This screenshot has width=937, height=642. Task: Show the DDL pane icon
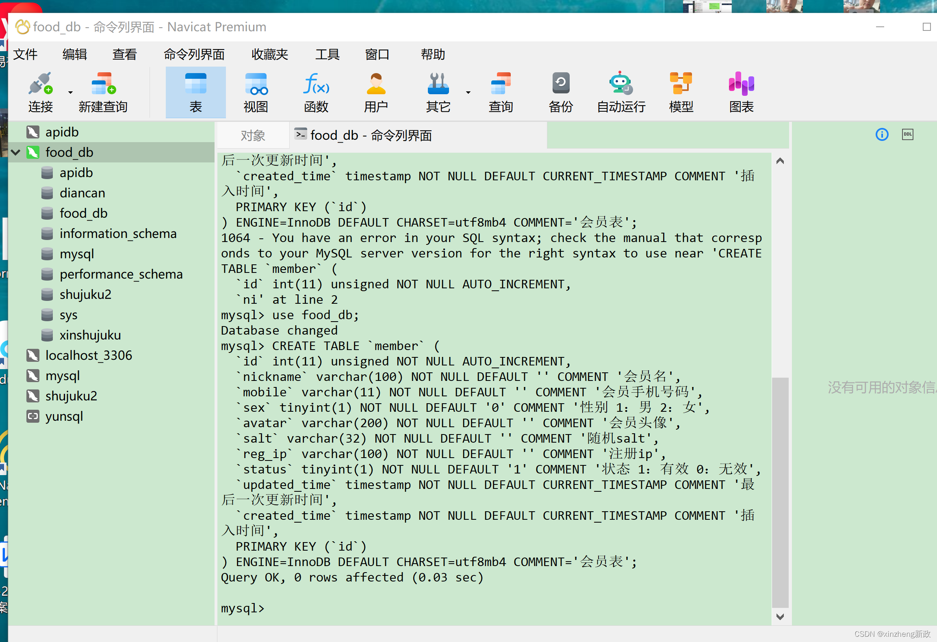[x=907, y=134]
